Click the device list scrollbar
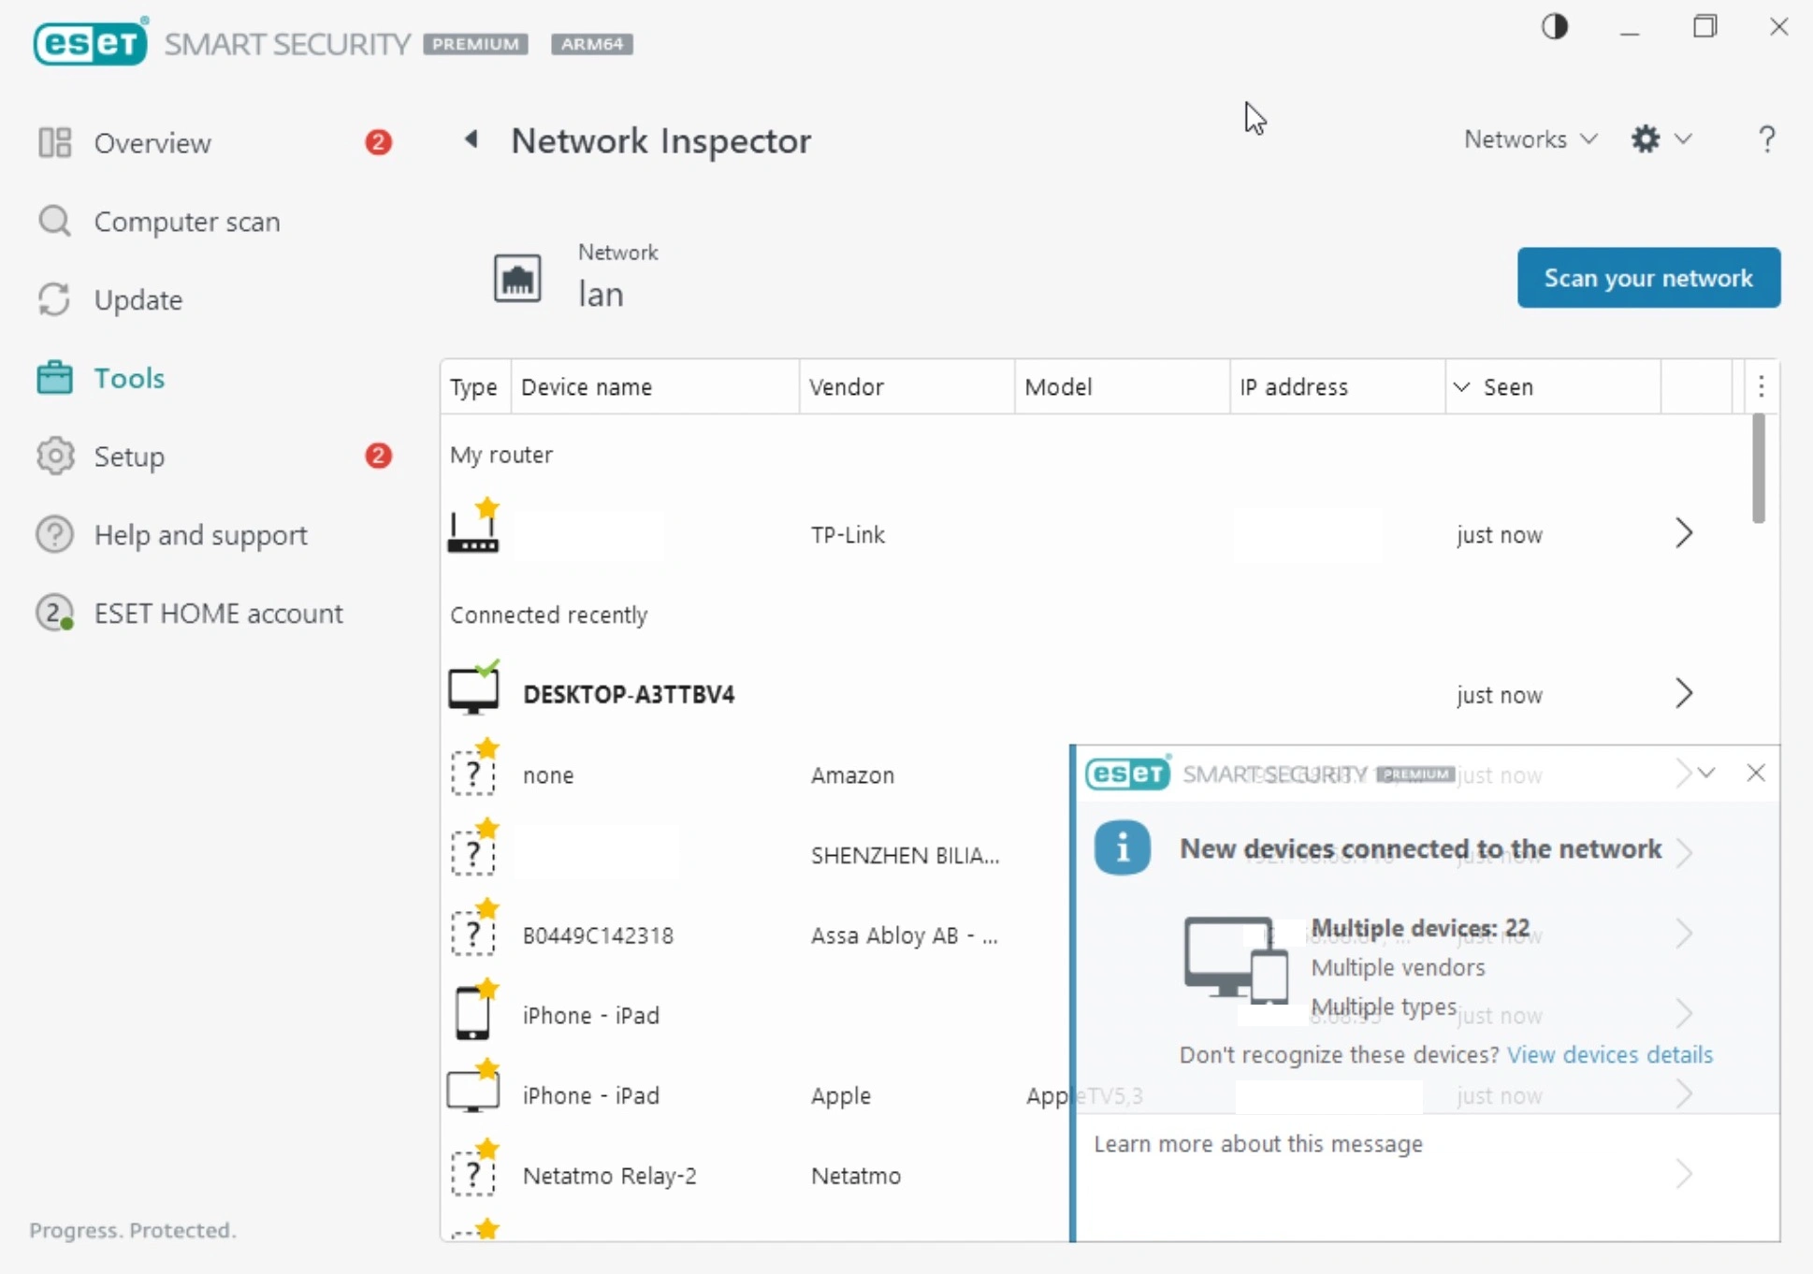1813x1274 pixels. tap(1759, 469)
